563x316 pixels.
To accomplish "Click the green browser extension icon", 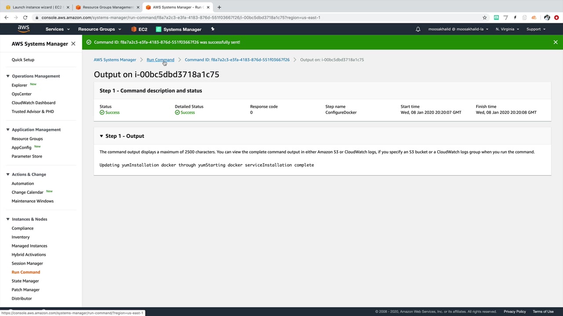I will point(496,18).
